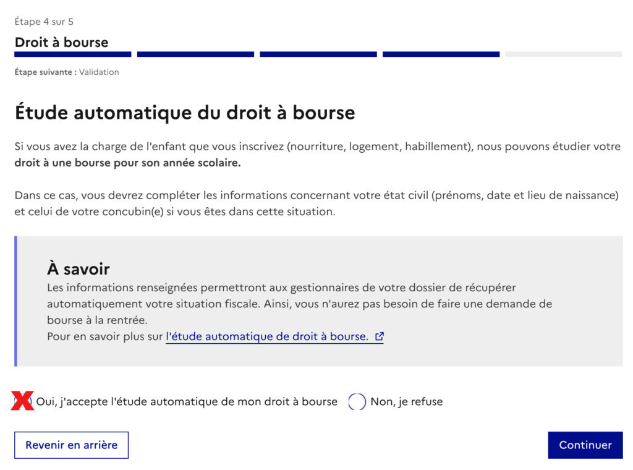Viewport: 633px width, 470px height.
Task: Click Étape suivante : Validation text
Action: point(67,72)
